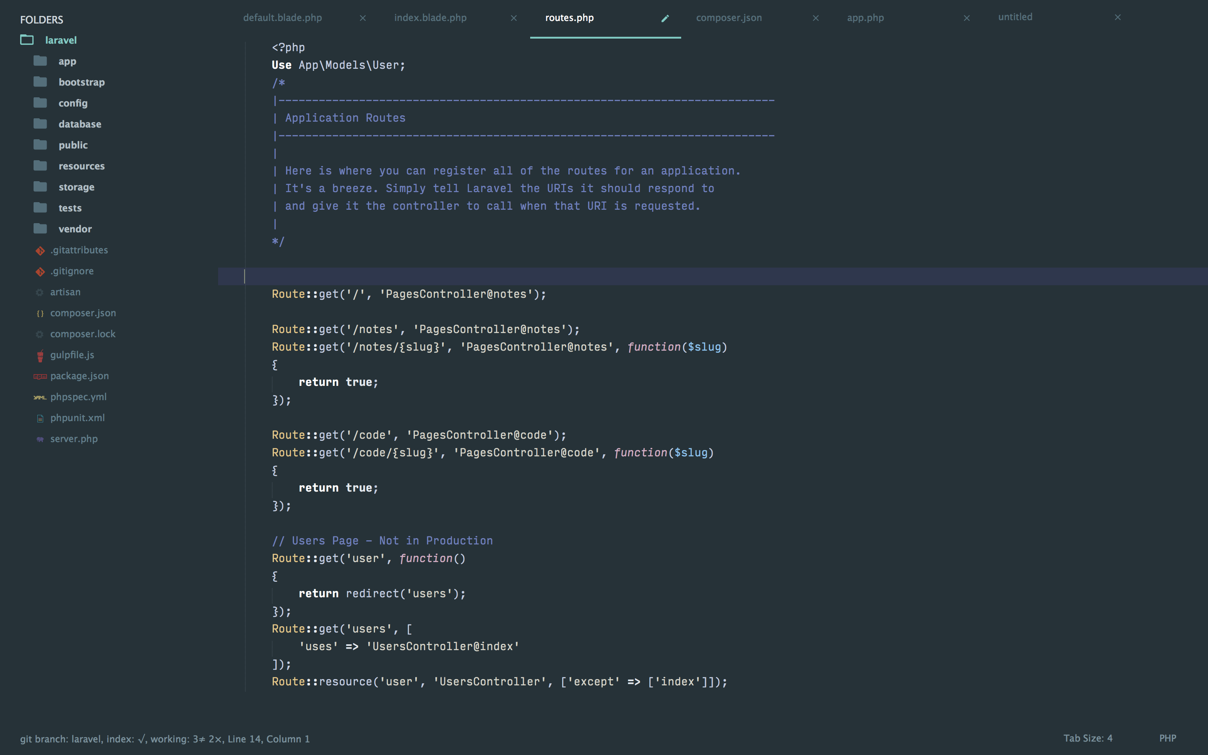Click the git icon beside .gitattributes
Screen dimensions: 1208x755
[40, 250]
